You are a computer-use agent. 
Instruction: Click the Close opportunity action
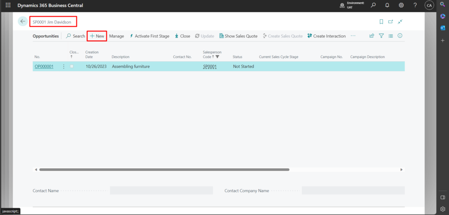coord(182,36)
